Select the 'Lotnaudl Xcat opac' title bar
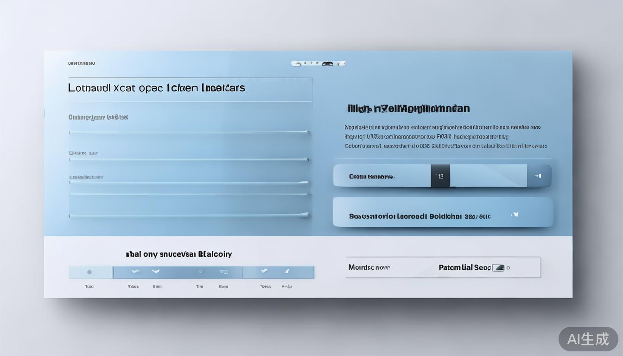The height and width of the screenshot is (356, 623). pyautogui.click(x=190, y=88)
